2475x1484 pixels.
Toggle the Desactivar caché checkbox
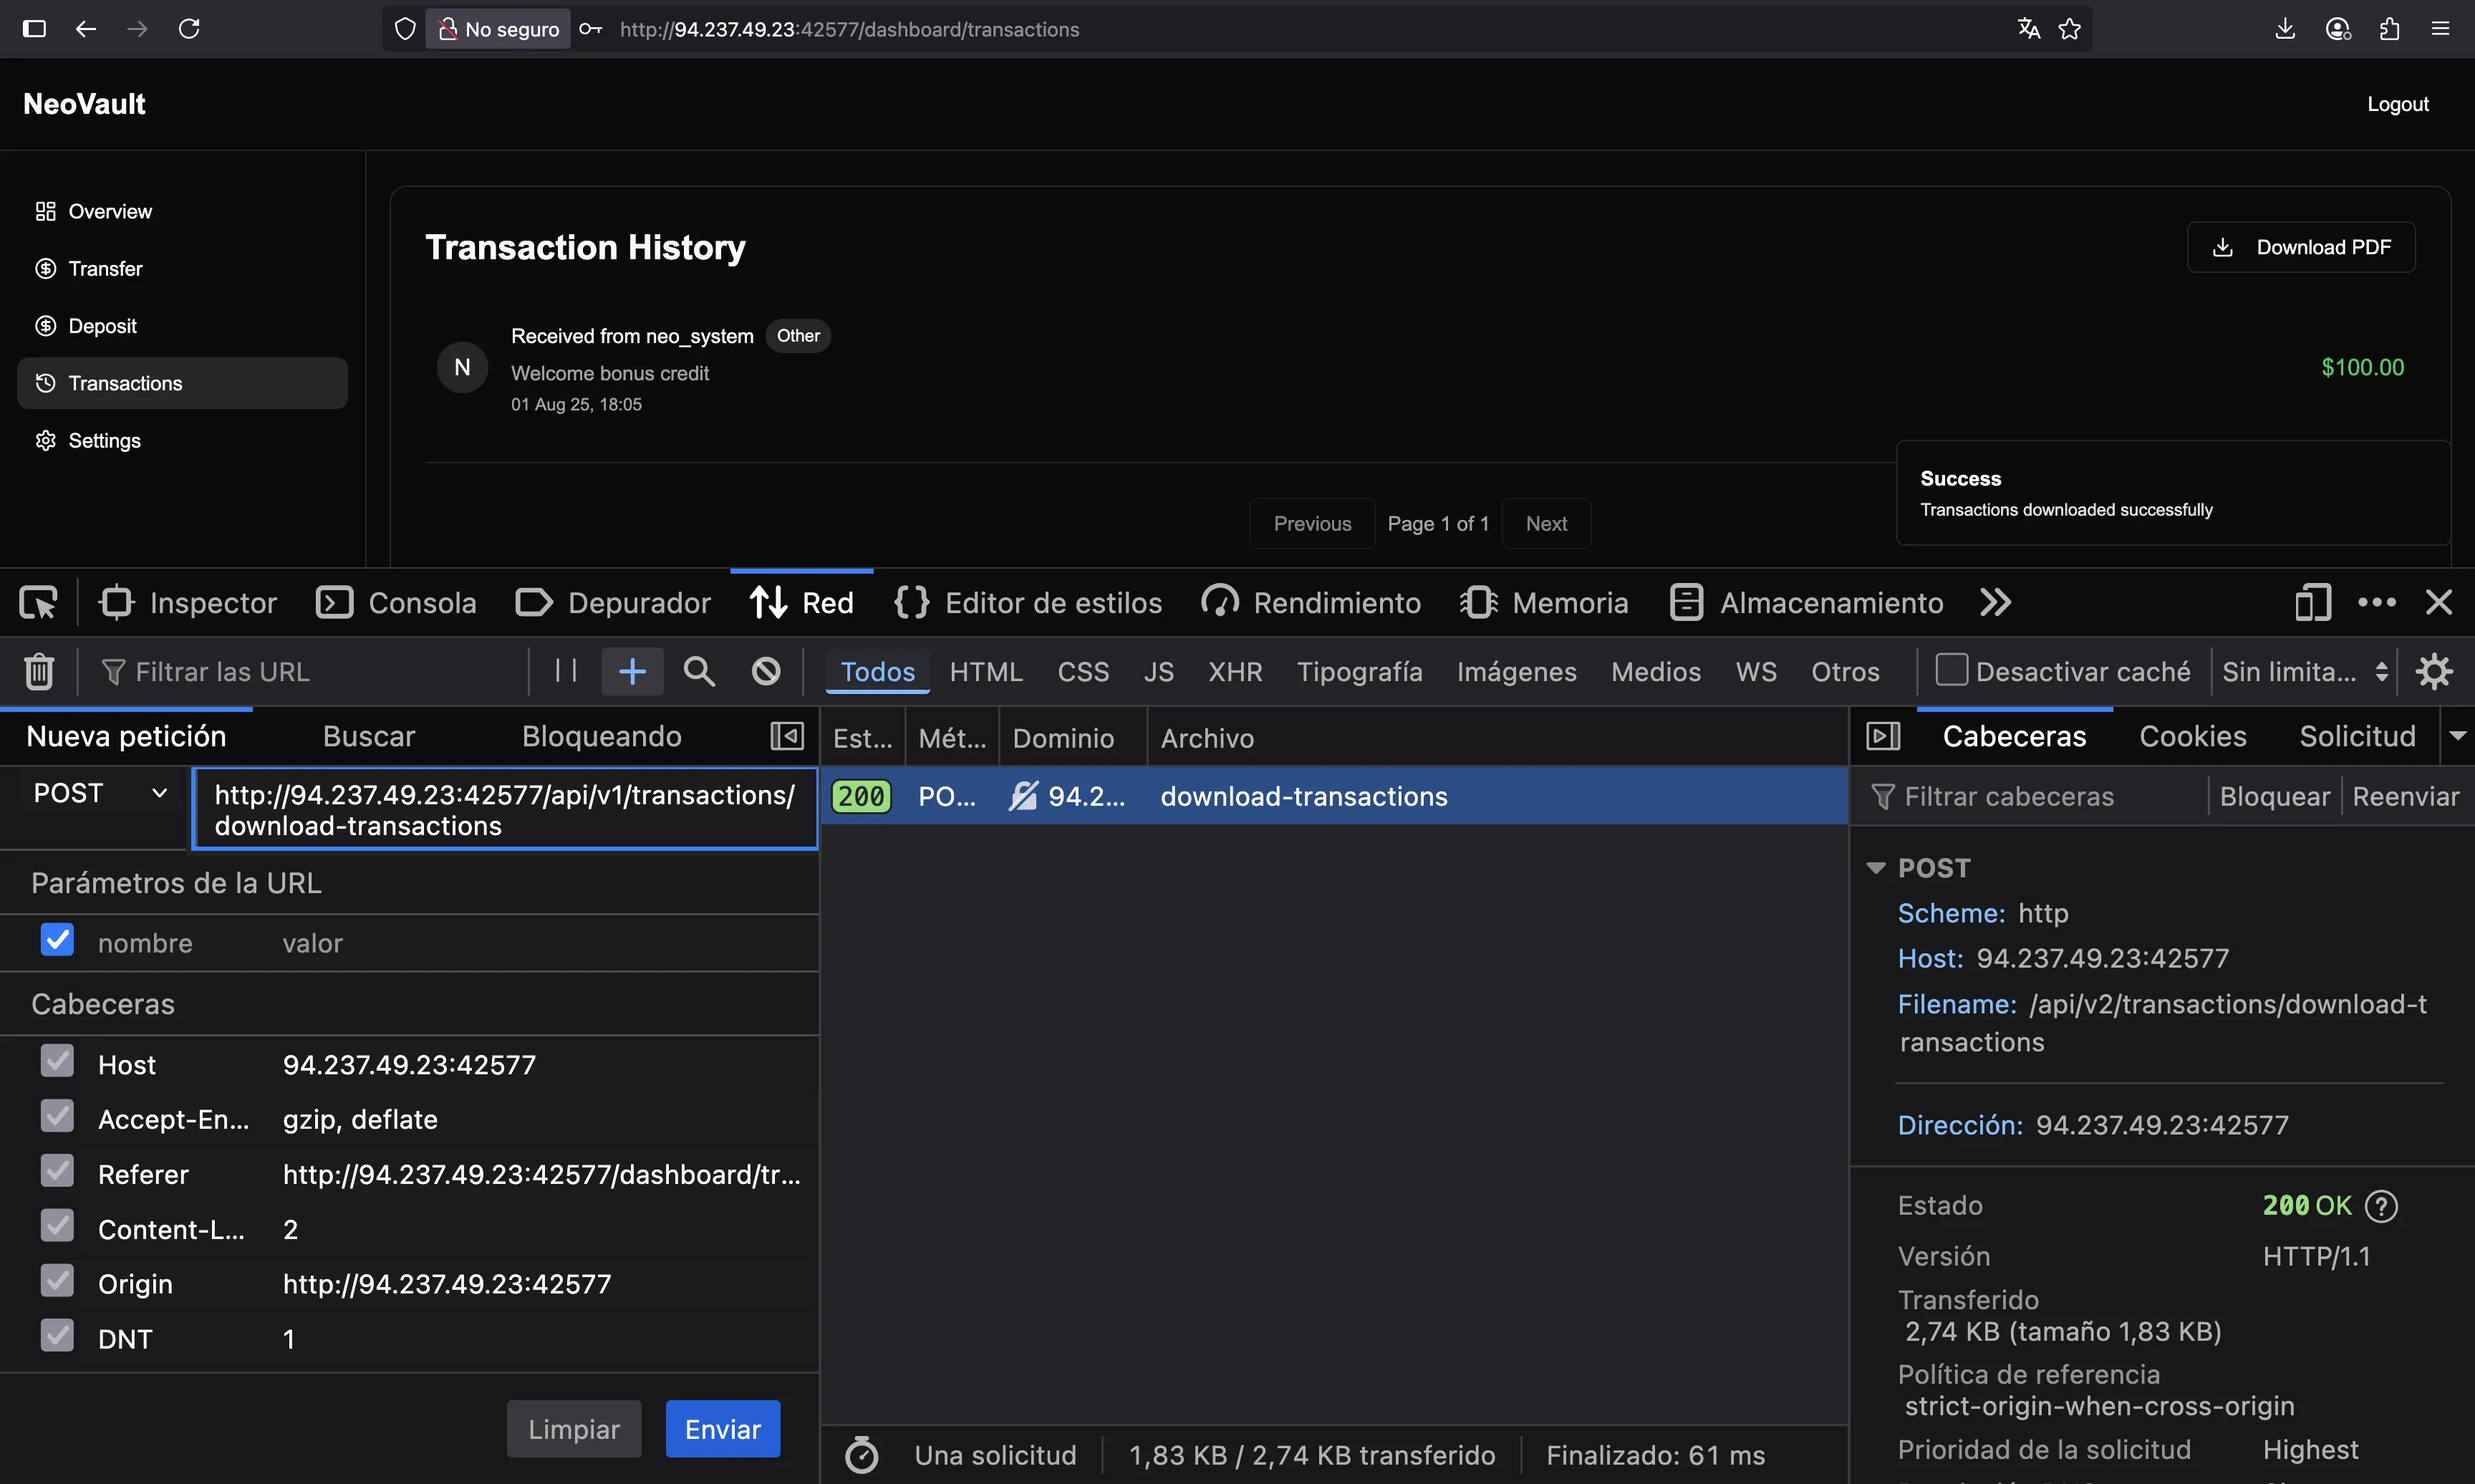(x=1951, y=670)
